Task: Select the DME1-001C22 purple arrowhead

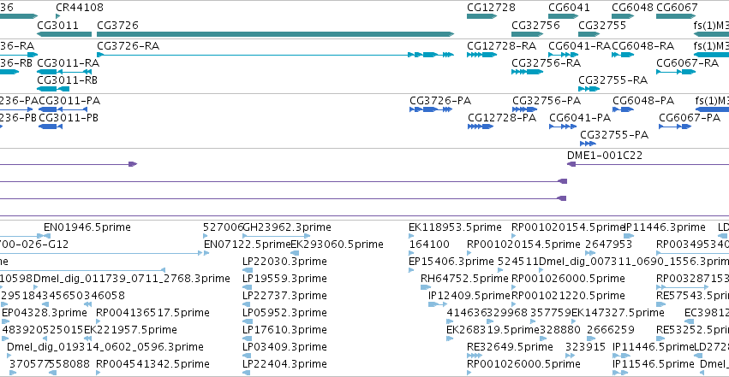Action: [571, 164]
